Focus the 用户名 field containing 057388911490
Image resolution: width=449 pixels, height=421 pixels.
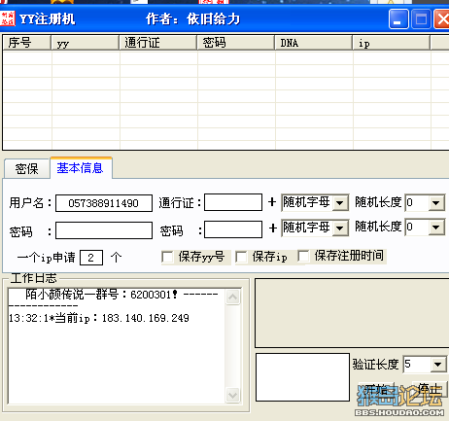pyautogui.click(x=104, y=203)
